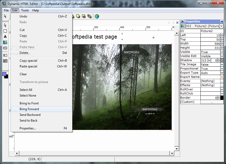This screenshot has width=226, height=164.
Task: Open the Visible property dropdown
Action: [x=222, y=52]
